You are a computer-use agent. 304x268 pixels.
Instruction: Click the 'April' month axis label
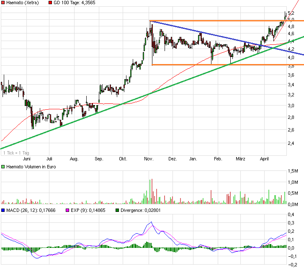click(x=264, y=159)
